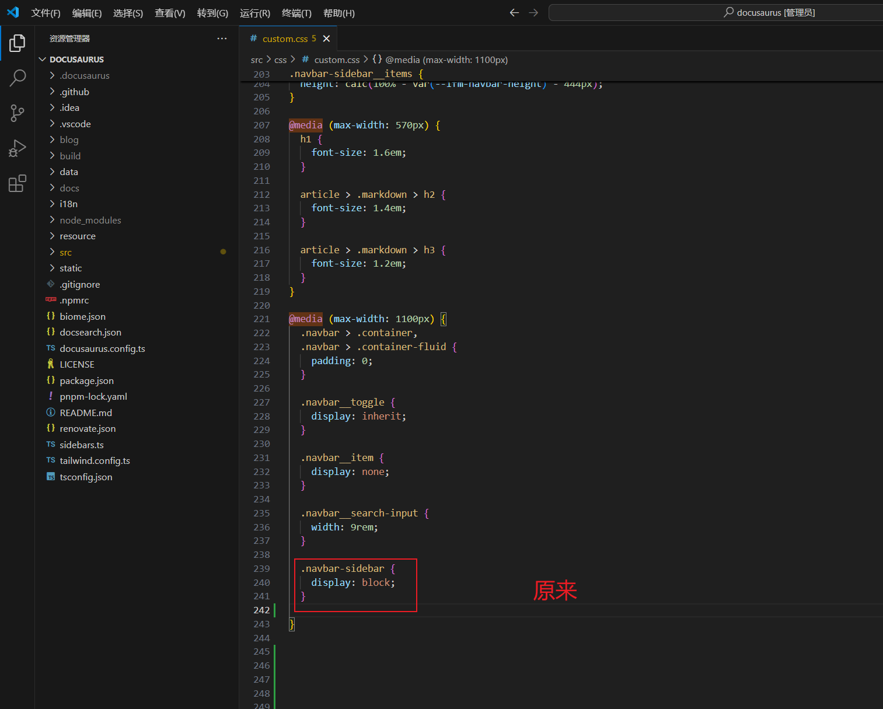
Task: Expand the data folder
Action: click(137, 172)
